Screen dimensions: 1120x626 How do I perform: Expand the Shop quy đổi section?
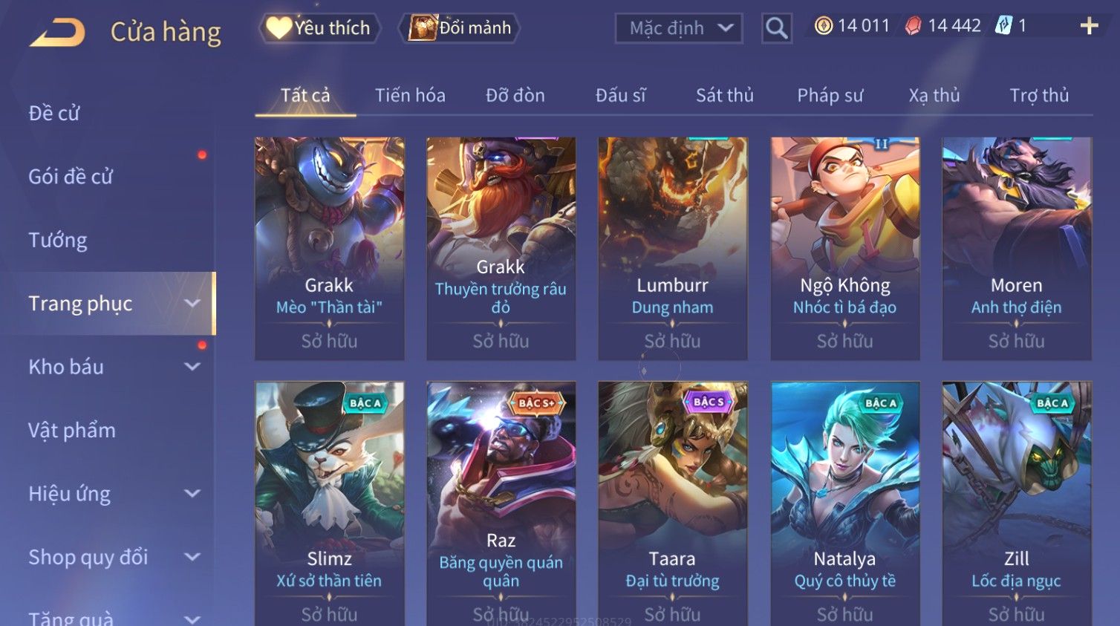tap(192, 557)
